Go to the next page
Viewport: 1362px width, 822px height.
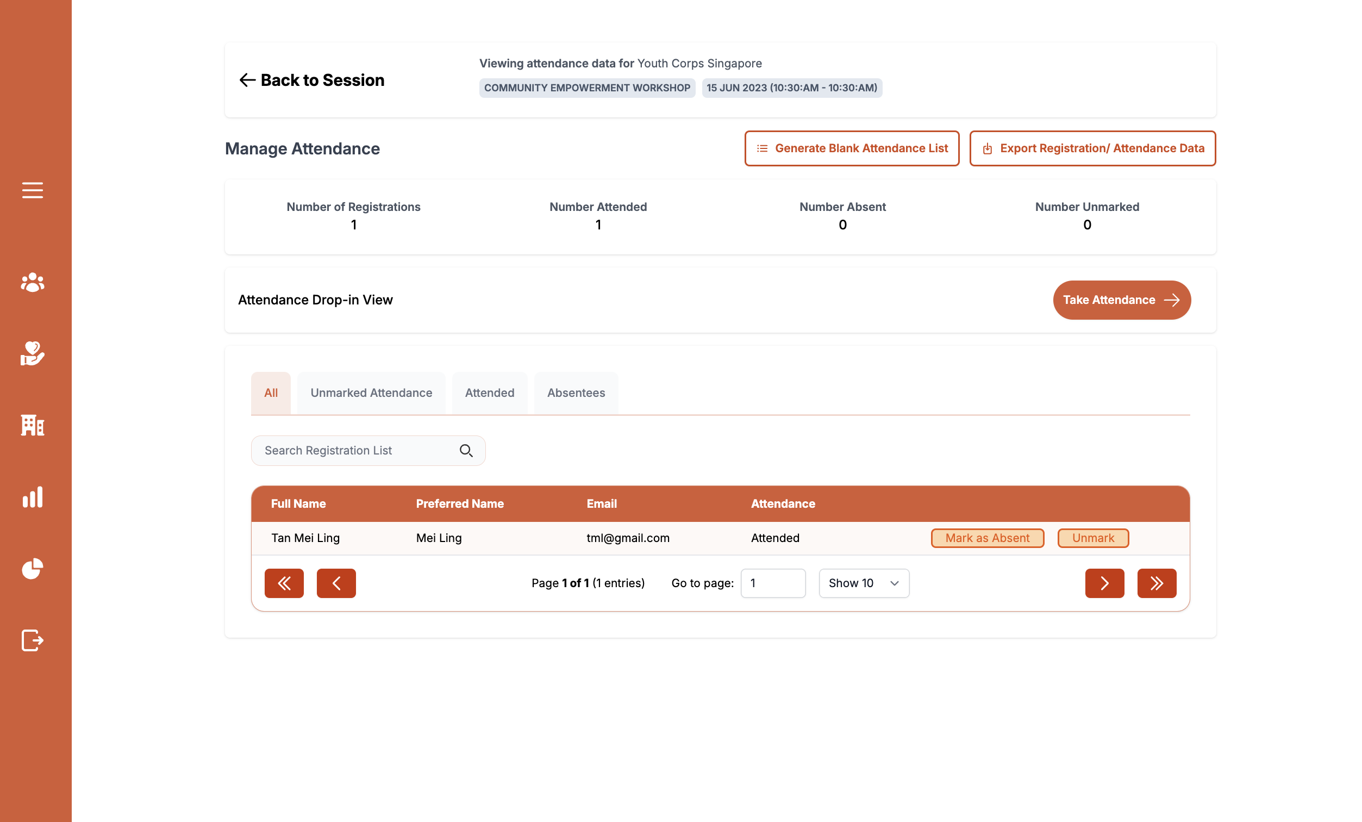(1104, 583)
